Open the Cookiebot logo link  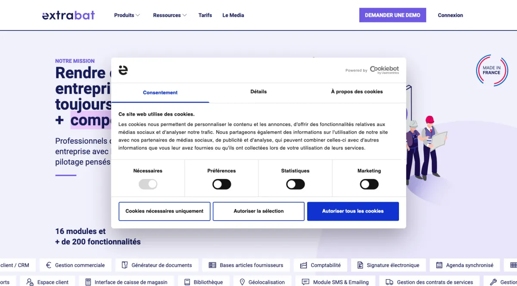click(x=384, y=70)
